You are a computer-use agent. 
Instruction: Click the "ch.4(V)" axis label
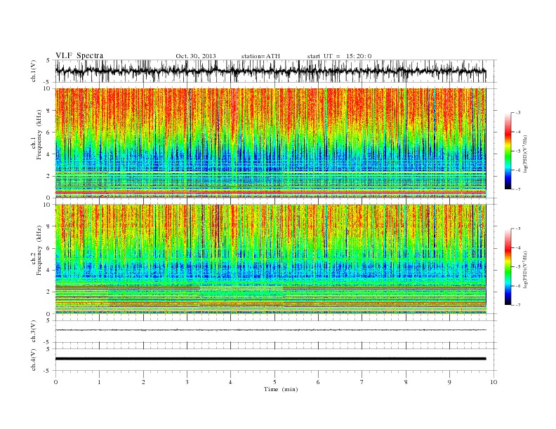[x=34, y=360]
